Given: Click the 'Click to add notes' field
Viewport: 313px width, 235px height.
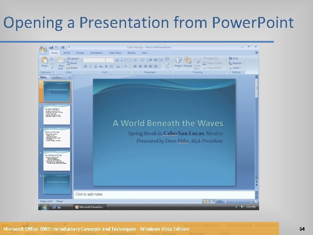Looking at the screenshot, I should (164, 195).
